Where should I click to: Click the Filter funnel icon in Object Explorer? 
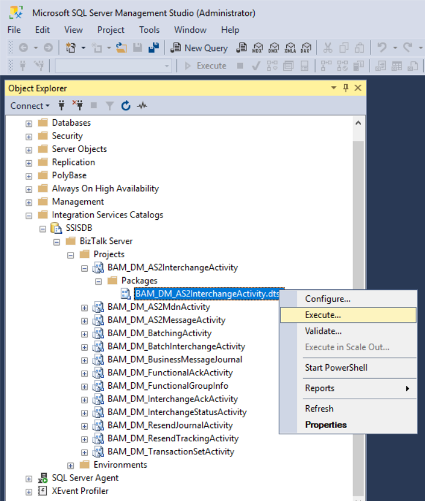[110, 105]
